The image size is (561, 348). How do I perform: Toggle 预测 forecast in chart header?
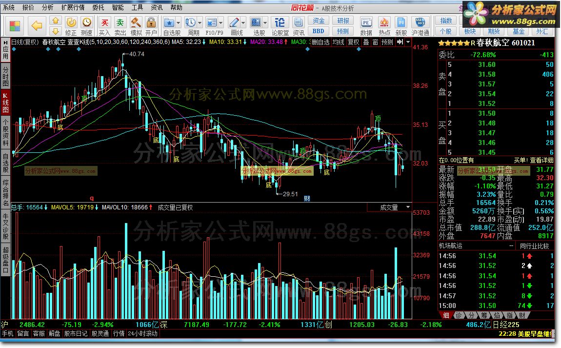tap(387, 42)
